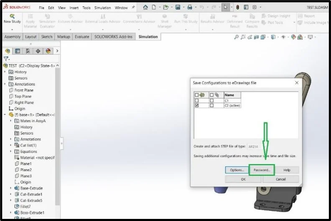The height and width of the screenshot is (221, 331).
Task: Toggle the header attach-all STEP files checkbox
Action: (x=212, y=95)
